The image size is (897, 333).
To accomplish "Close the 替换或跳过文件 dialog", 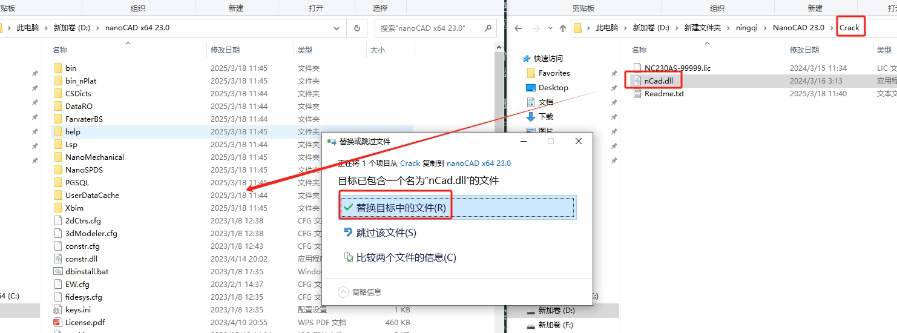I will coord(578,141).
